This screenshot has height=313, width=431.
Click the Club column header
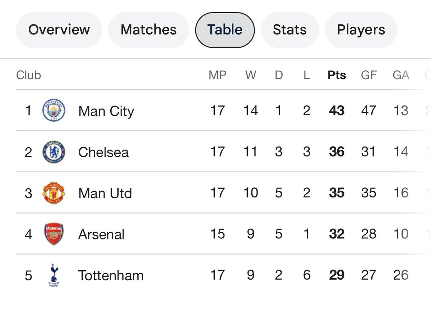point(29,75)
